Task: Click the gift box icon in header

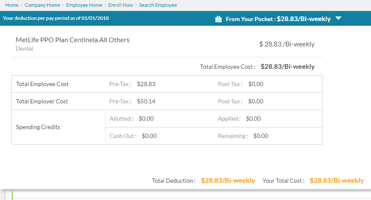Action: tap(218, 19)
